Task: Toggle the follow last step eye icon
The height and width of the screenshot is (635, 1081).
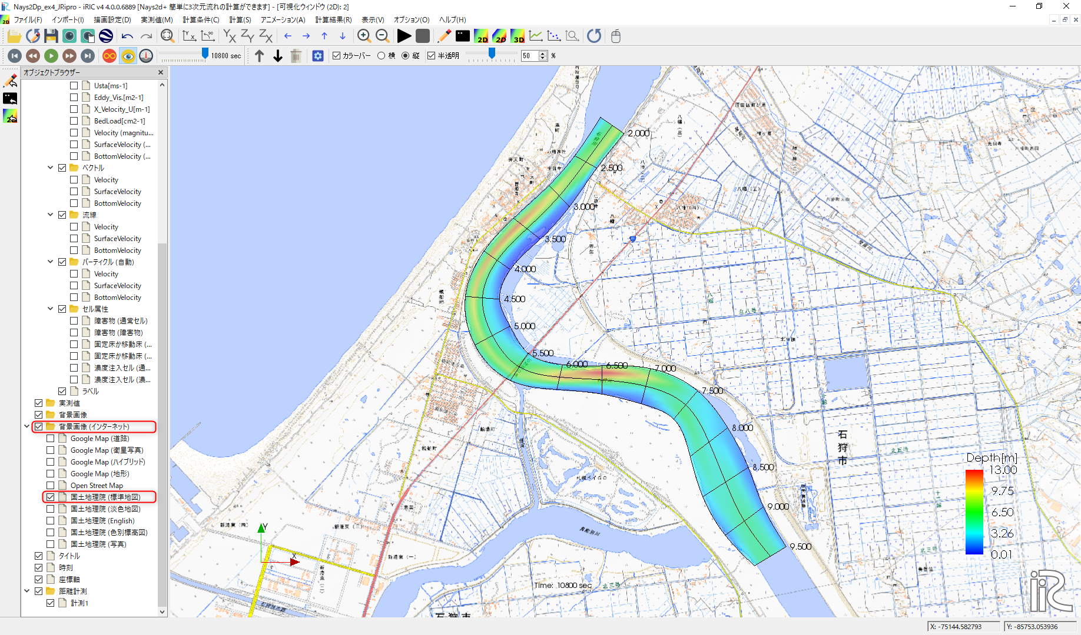Action: (x=128, y=56)
